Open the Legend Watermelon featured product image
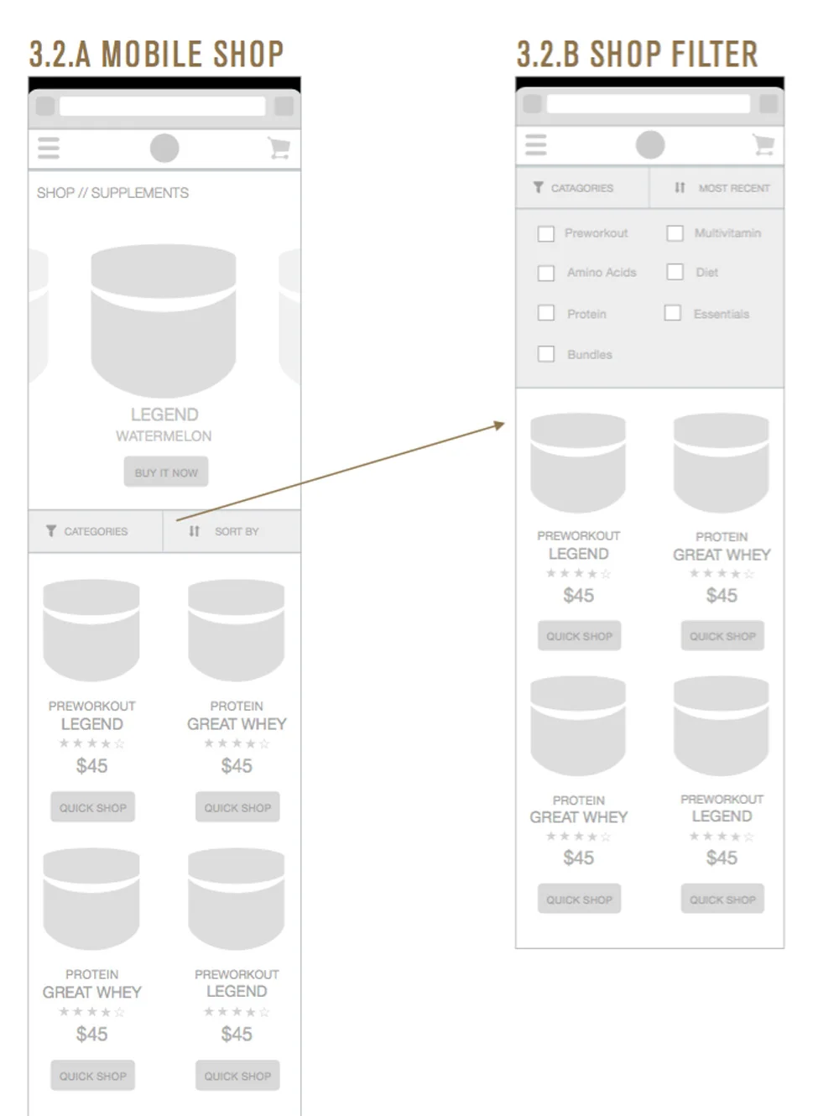 pos(164,321)
